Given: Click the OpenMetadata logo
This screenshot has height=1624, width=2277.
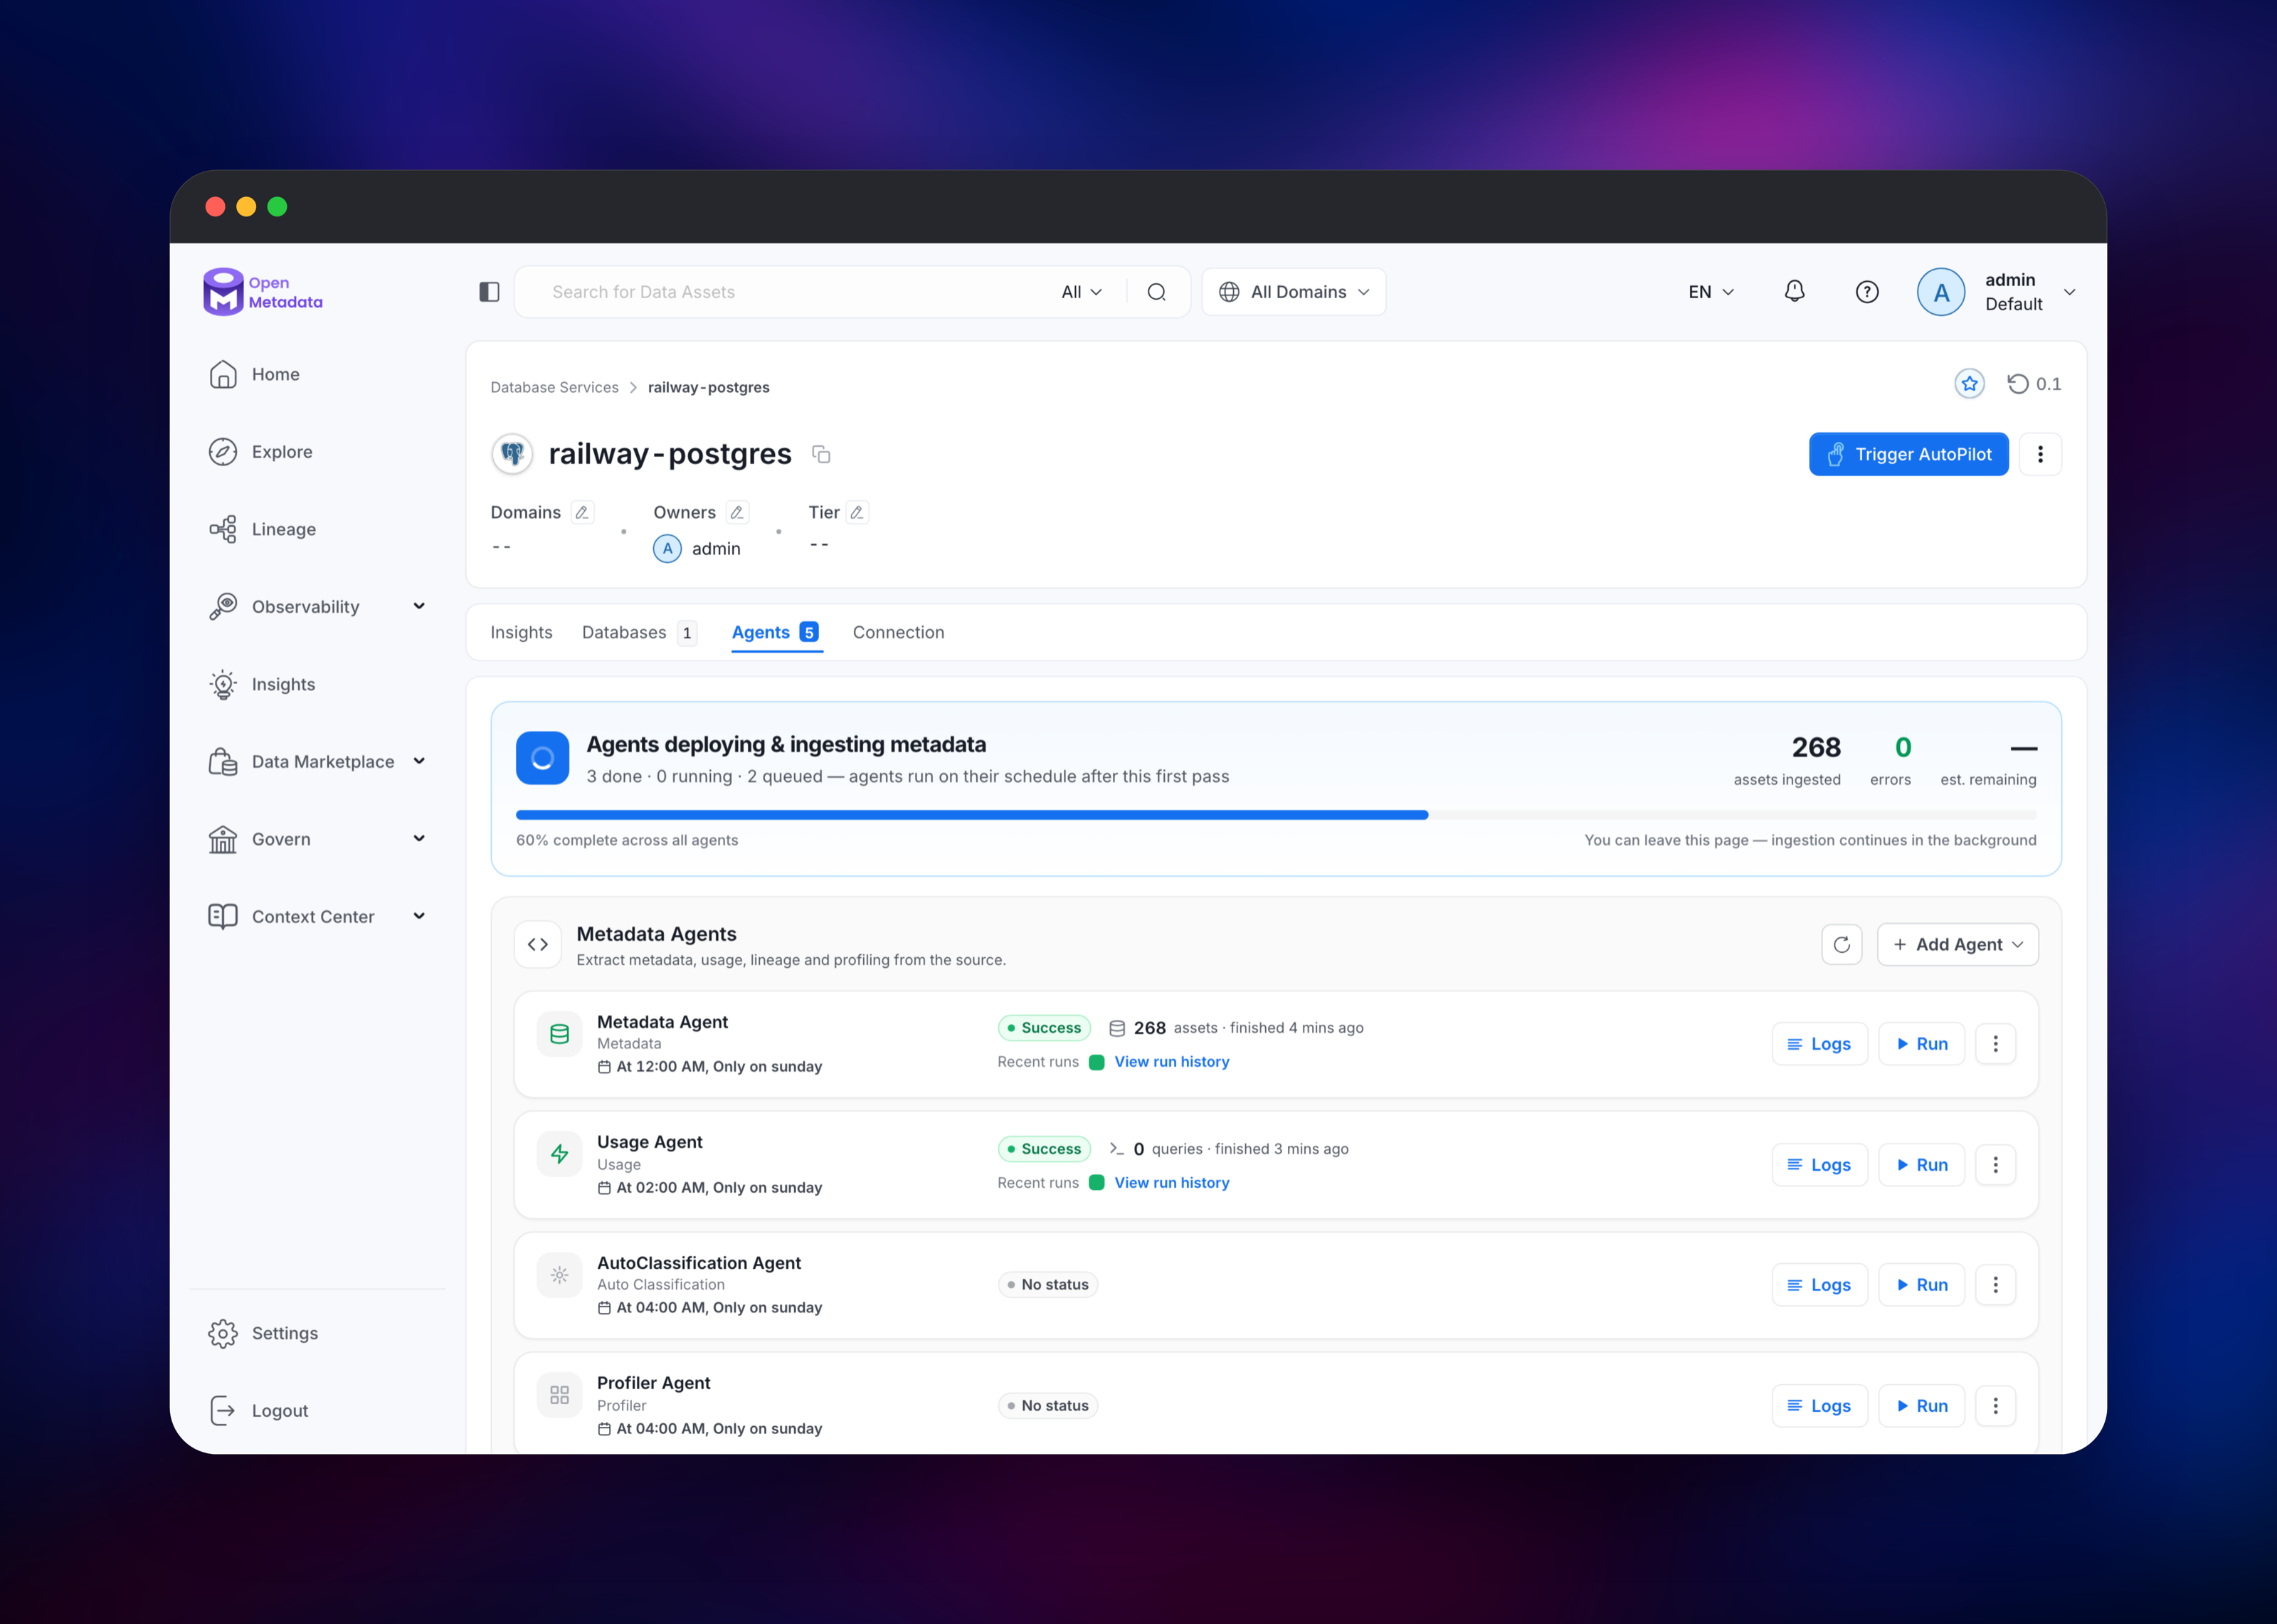Looking at the screenshot, I should [263, 291].
